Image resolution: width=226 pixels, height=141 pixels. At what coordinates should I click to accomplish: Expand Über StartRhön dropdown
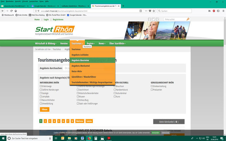[x=117, y=43]
